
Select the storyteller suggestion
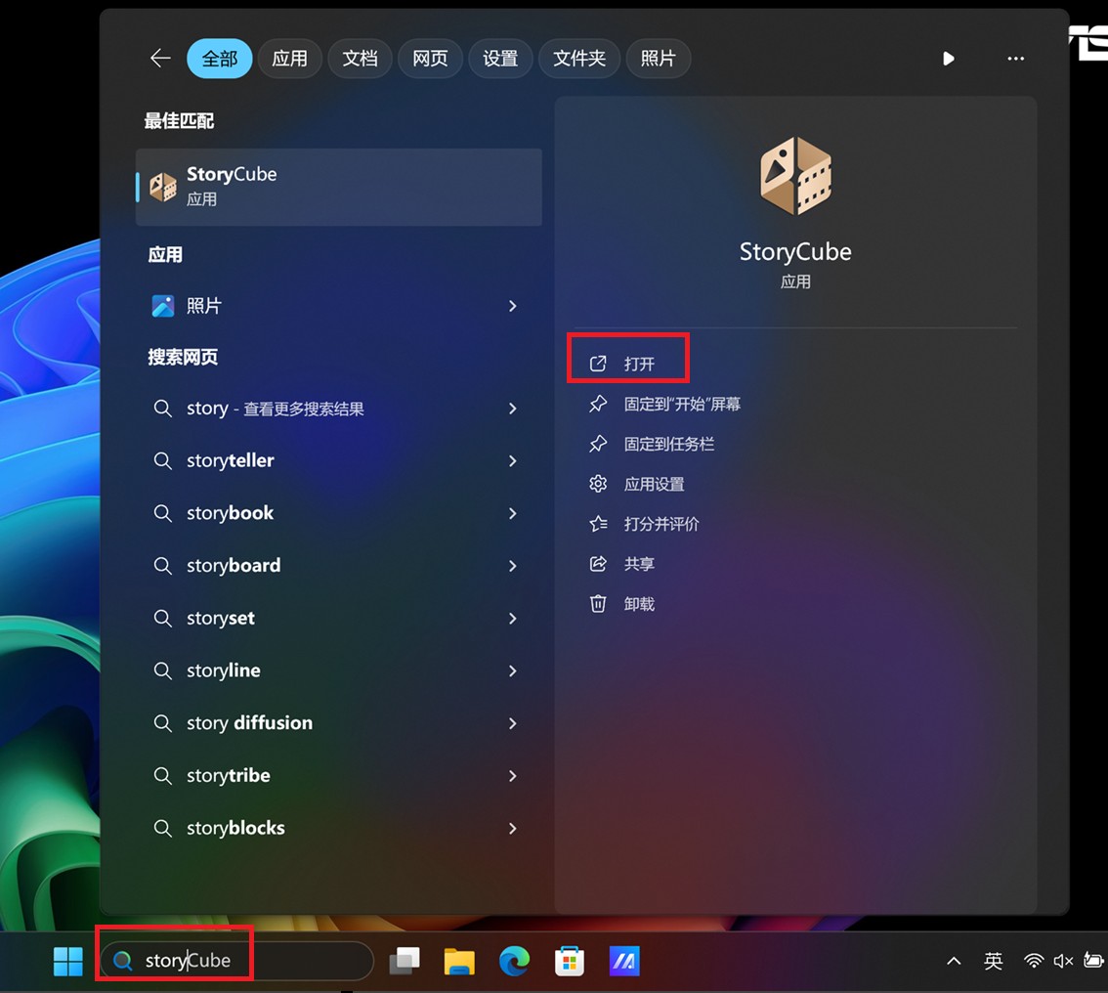point(338,460)
